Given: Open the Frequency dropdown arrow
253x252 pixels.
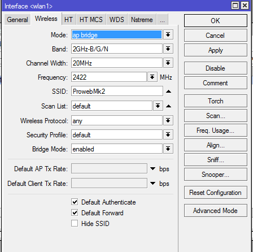Looking at the screenshot, I should (152, 77).
